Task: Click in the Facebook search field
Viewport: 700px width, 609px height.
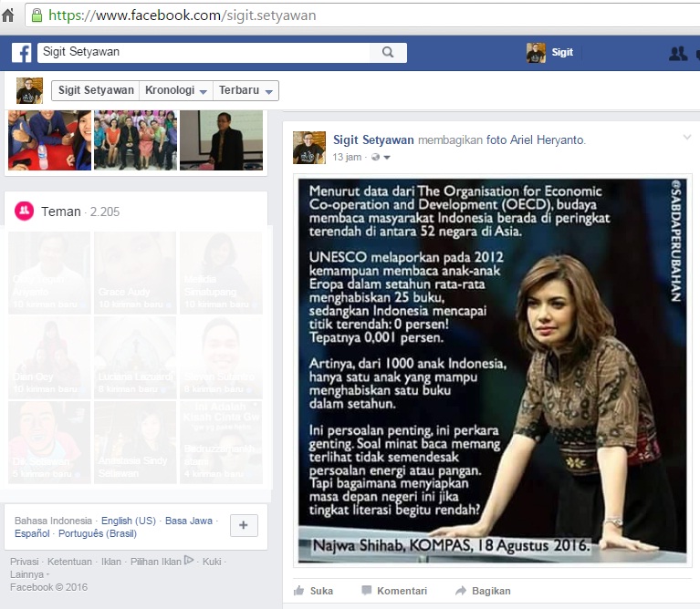Action: pyautogui.click(x=204, y=52)
